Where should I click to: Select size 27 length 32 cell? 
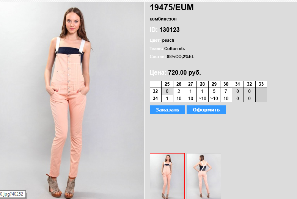pyautogui.click(x=190, y=91)
